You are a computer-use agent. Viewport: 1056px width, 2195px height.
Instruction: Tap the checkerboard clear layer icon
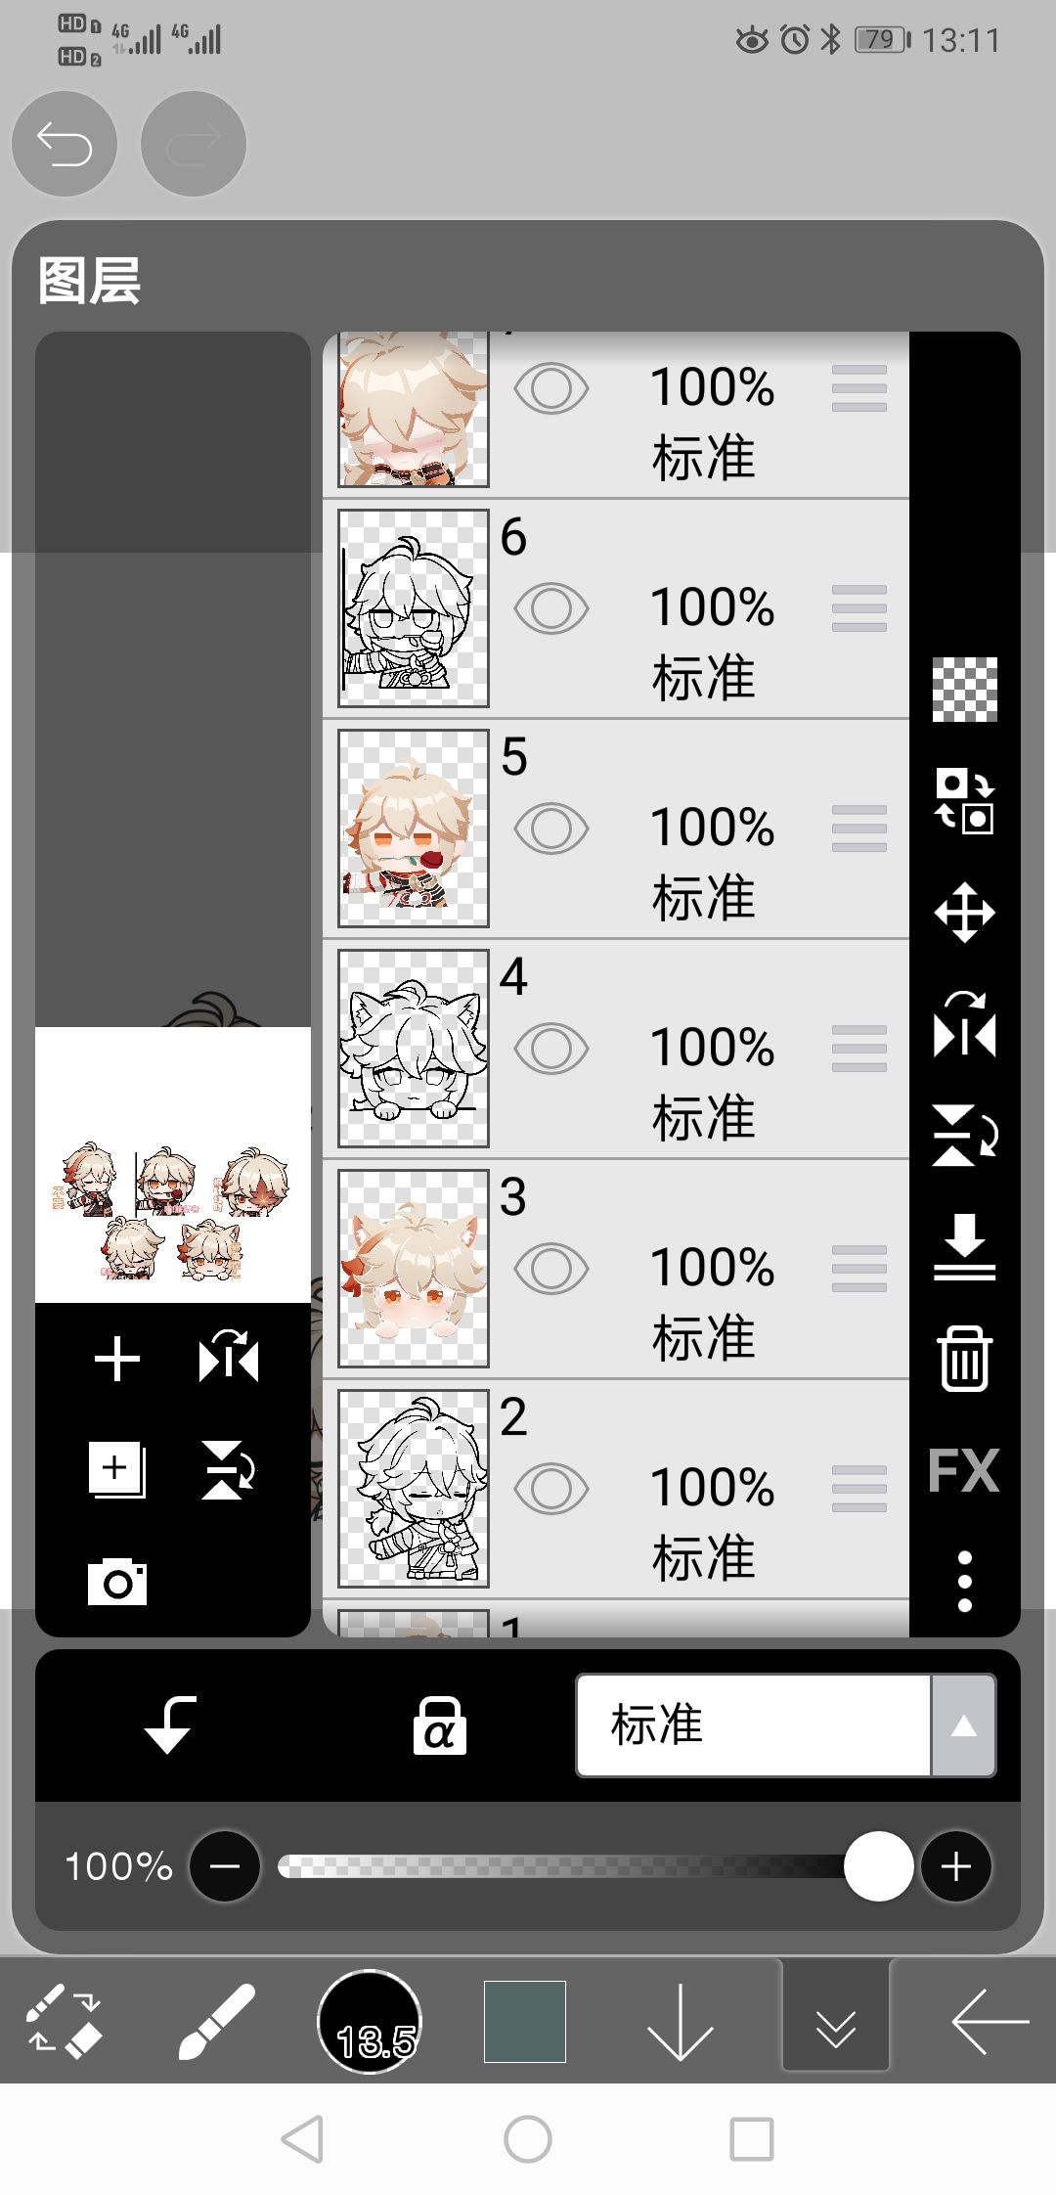pos(965,690)
